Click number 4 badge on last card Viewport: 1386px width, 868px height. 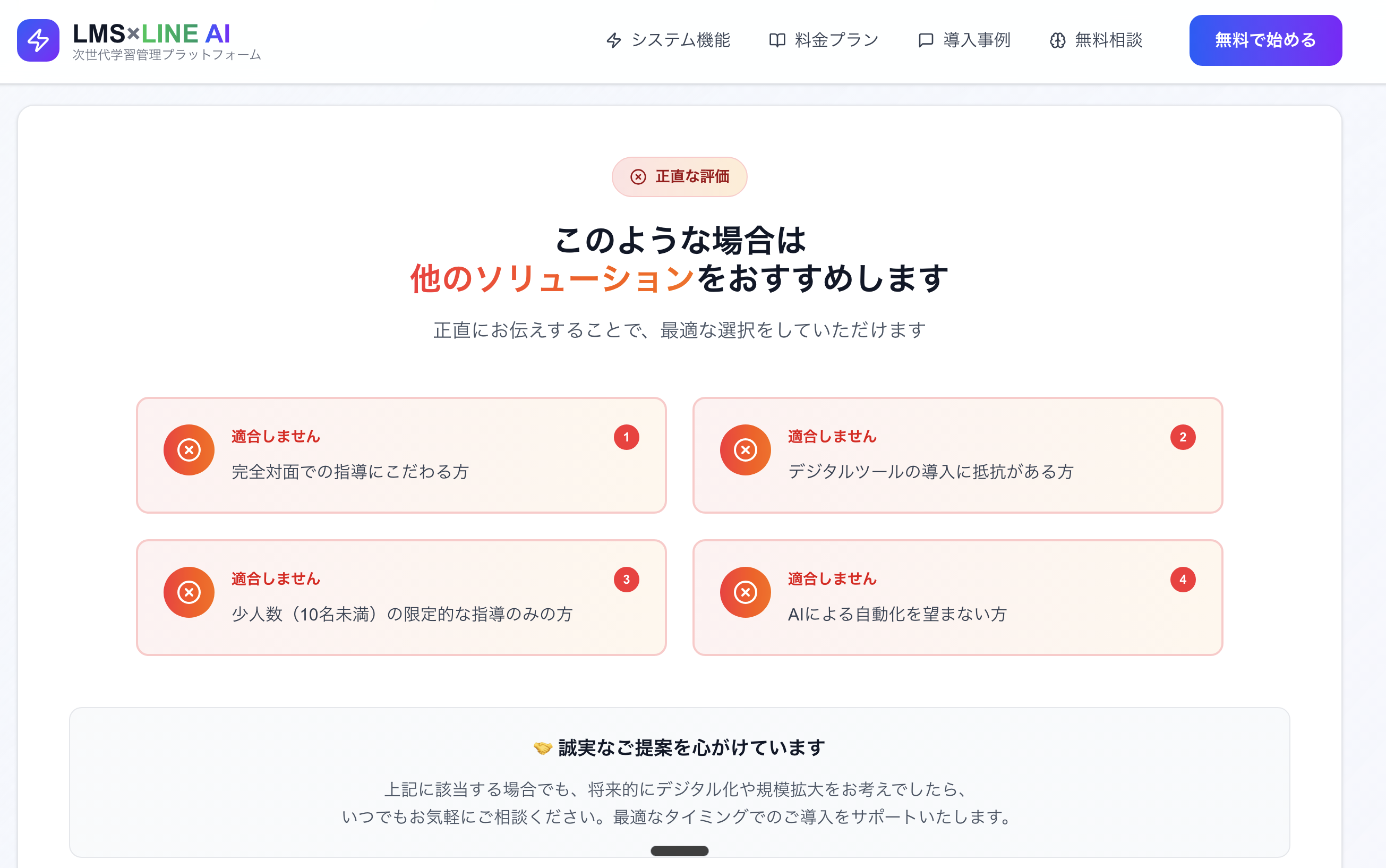pos(1182,579)
